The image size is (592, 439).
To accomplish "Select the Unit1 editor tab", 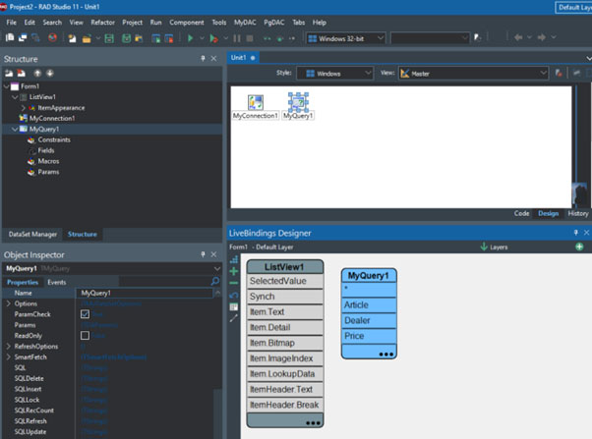I will click(243, 58).
